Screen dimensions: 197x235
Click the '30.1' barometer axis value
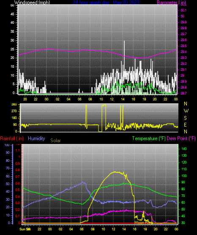pos(183,10)
